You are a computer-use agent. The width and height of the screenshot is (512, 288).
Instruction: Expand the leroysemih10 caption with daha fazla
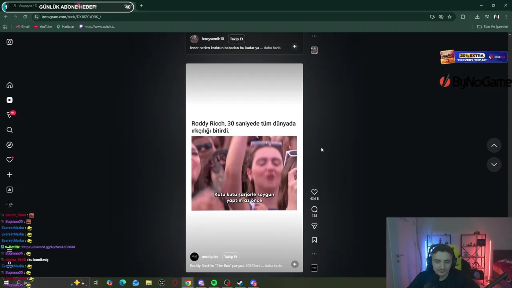(272, 48)
